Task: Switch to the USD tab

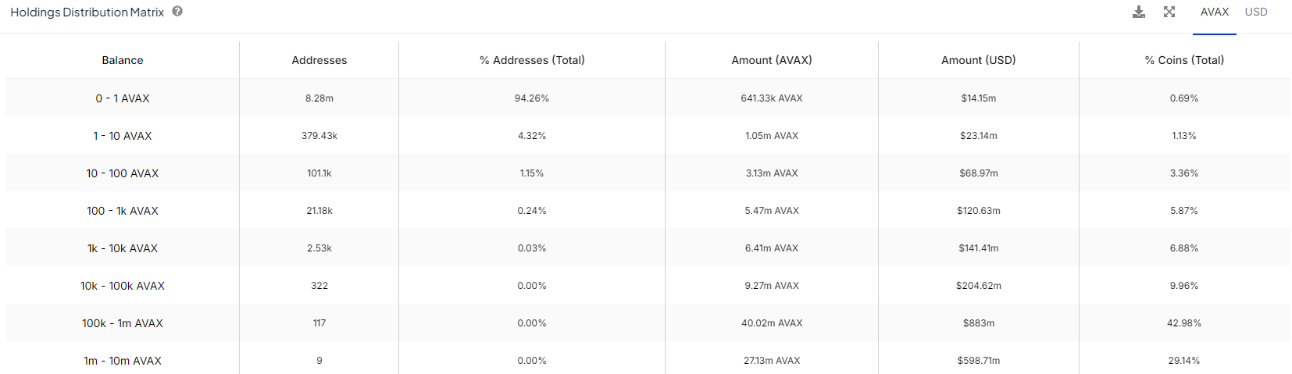Action: (x=1256, y=12)
